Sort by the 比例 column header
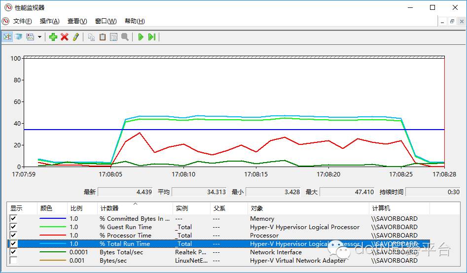467x273 pixels. click(x=82, y=208)
